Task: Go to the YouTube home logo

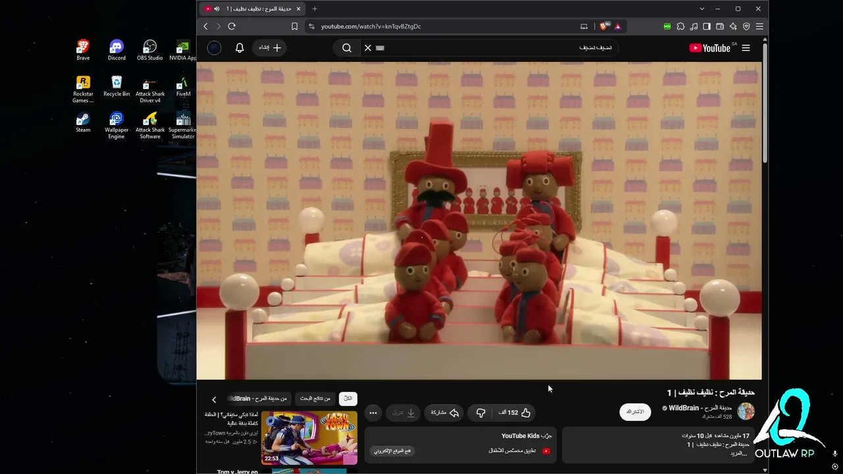Action: coord(710,48)
